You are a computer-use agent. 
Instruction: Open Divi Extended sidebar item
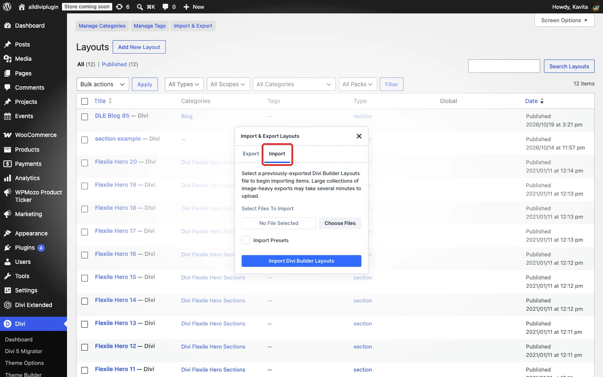point(33,305)
